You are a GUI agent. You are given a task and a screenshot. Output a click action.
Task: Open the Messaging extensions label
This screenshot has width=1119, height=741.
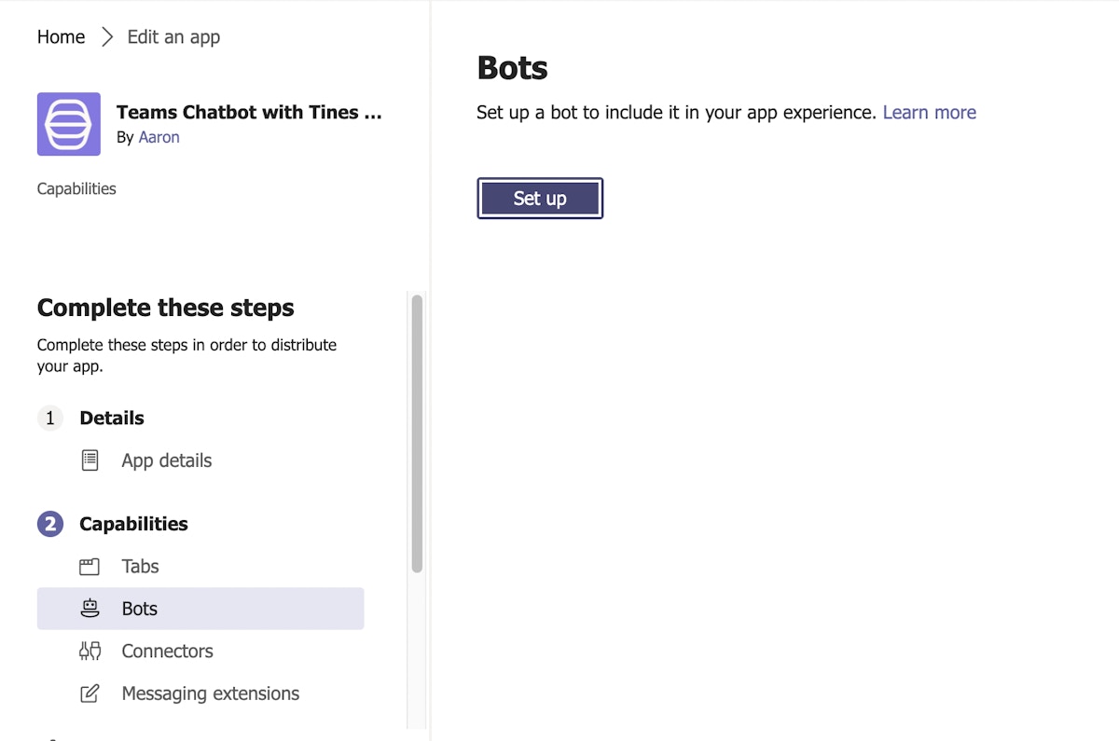pyautogui.click(x=210, y=693)
